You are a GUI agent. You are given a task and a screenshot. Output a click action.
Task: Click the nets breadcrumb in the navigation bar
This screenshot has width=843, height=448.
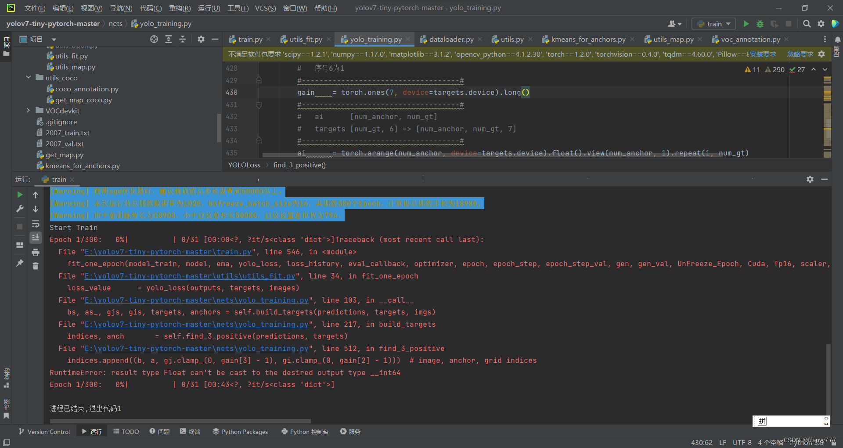[115, 24]
